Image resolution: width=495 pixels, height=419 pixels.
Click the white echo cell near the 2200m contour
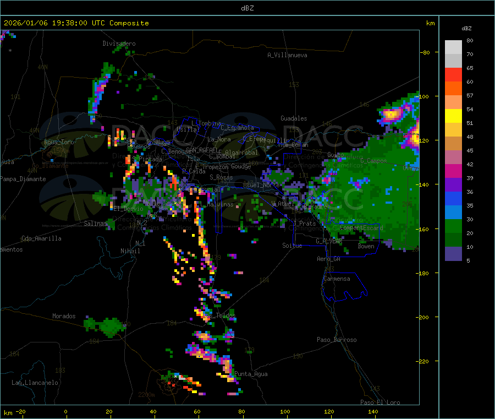point(182,377)
